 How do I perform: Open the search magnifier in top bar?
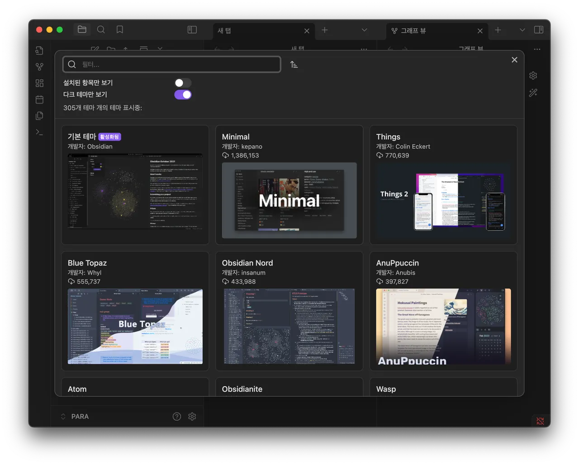click(101, 29)
